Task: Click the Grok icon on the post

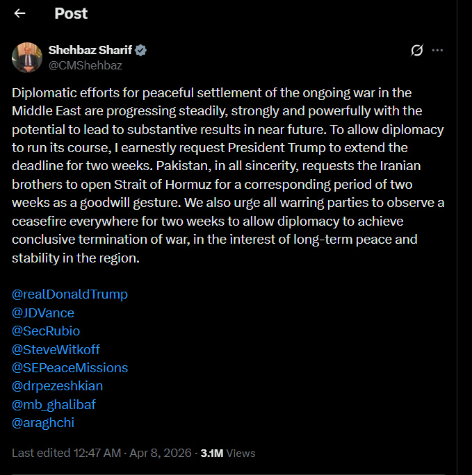Action: (417, 50)
